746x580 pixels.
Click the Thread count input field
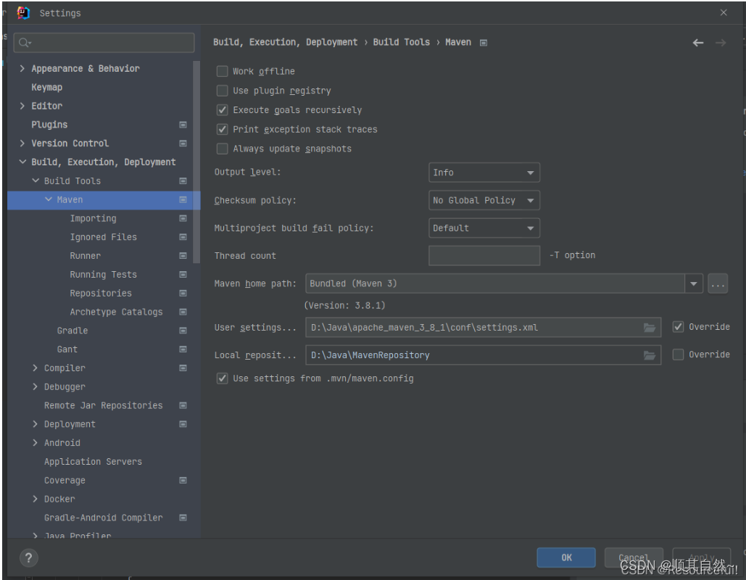(x=484, y=255)
